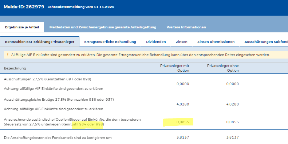This screenshot has width=288, height=144.
Task: Switch to Meldedaten und Zwischenergebnisse gesamte Anteilsgattung tab
Action: pos(103,27)
